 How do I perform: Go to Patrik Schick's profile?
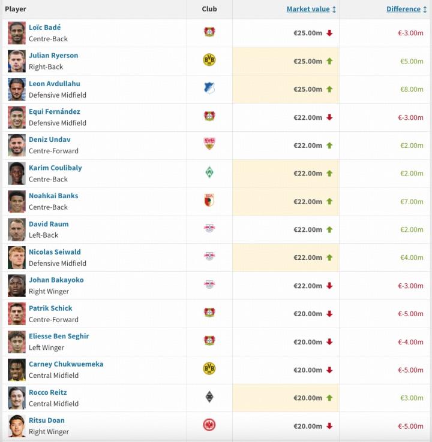50,308
